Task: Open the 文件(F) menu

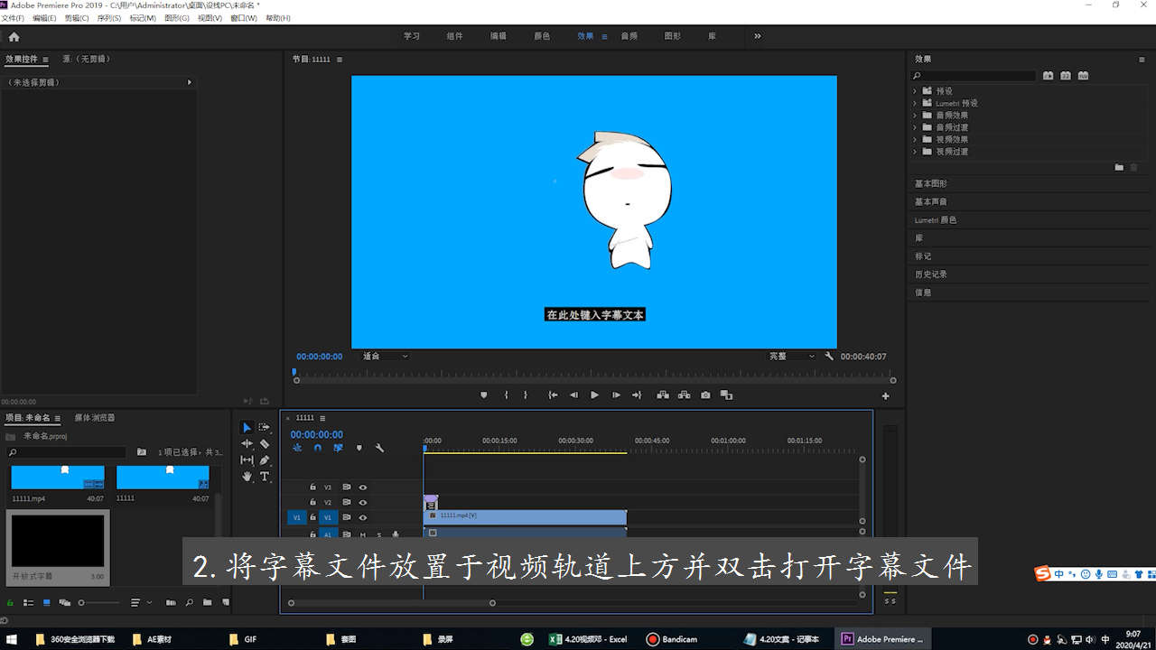Action: (13, 18)
